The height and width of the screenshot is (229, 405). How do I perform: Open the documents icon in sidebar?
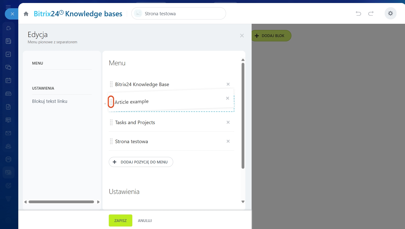click(8, 107)
